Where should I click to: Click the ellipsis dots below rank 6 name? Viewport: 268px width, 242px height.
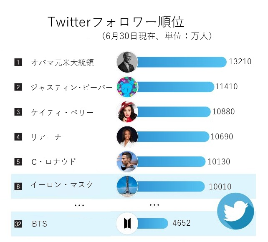pos(79,205)
